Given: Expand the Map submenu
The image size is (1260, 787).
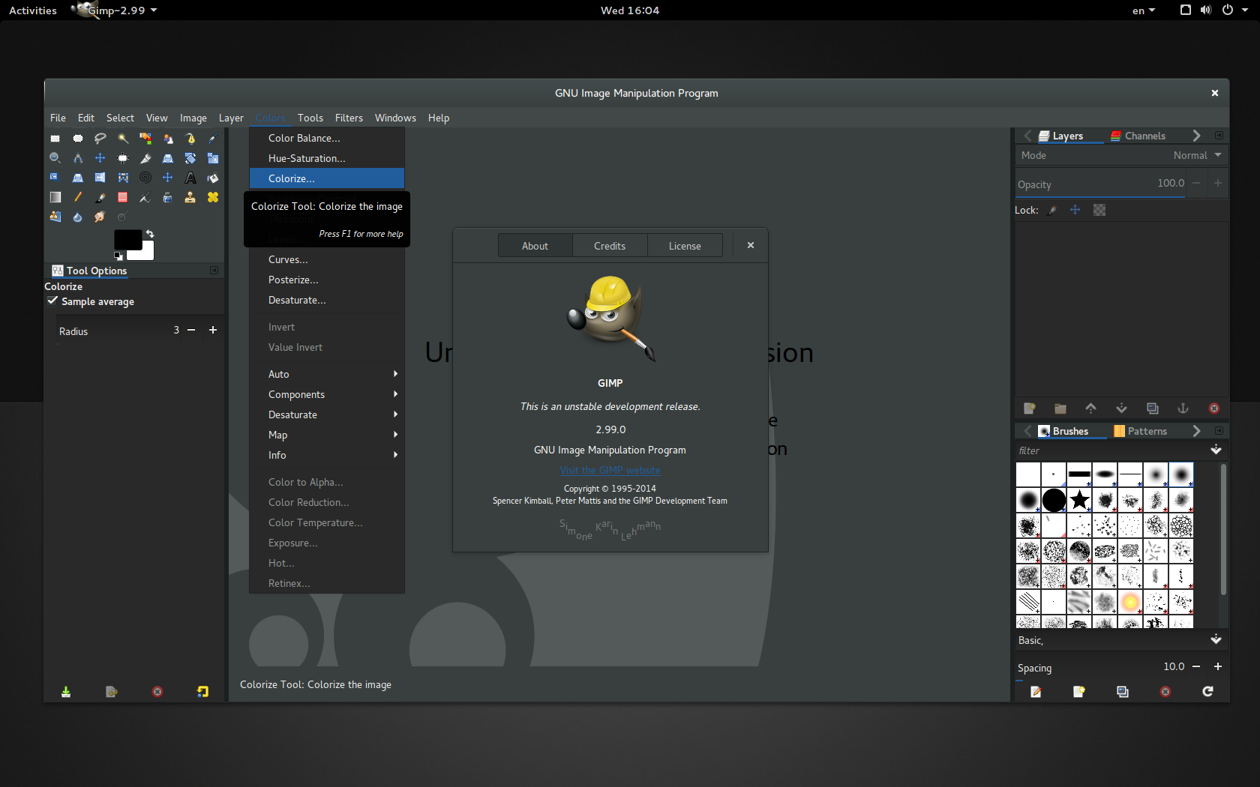Looking at the screenshot, I should 327,435.
